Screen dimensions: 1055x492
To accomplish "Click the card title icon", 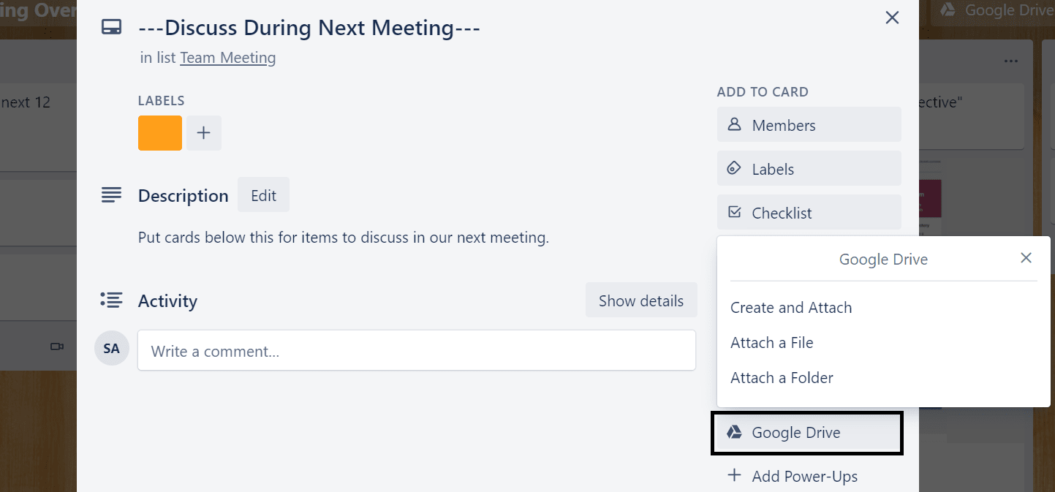I will pos(111,28).
